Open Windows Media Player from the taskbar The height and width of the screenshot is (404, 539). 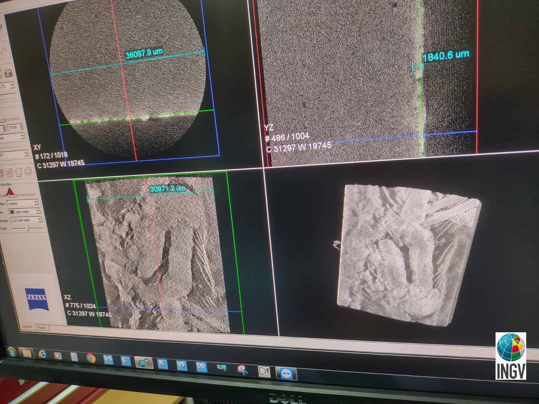58,356
